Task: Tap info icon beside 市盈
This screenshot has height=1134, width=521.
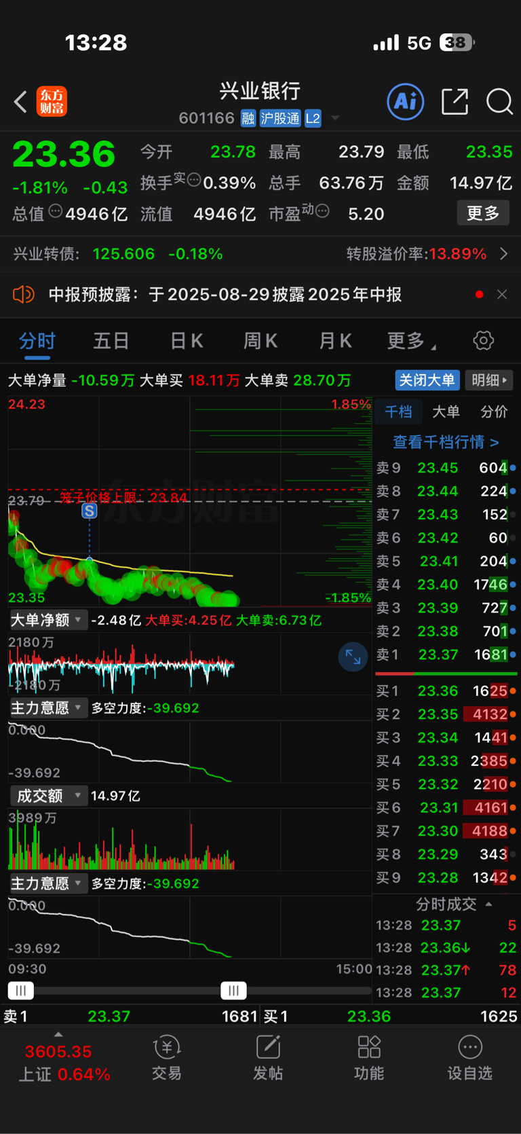Action: [323, 211]
